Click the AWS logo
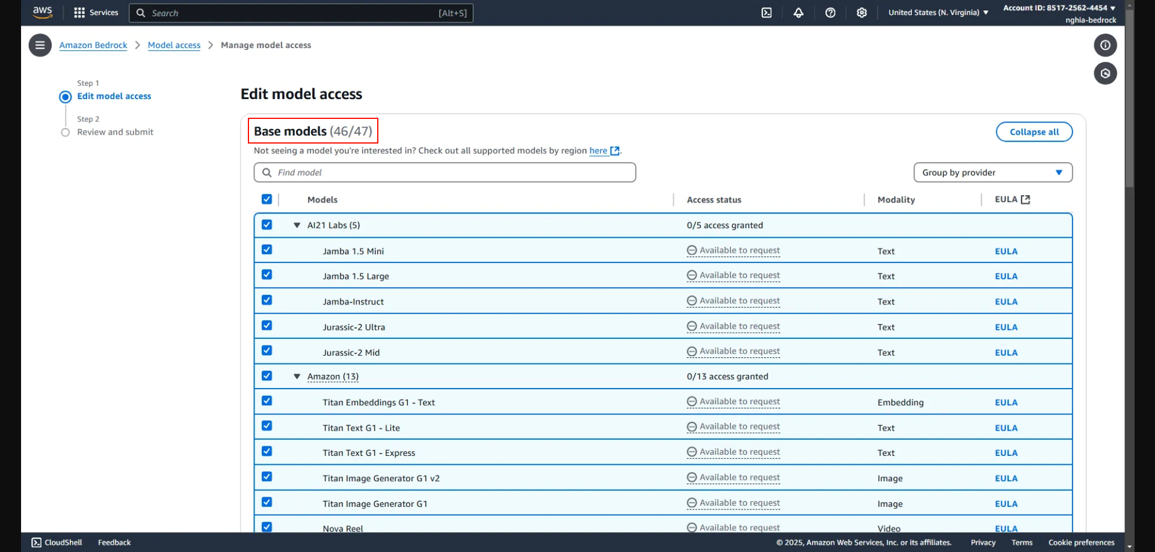 coord(43,12)
